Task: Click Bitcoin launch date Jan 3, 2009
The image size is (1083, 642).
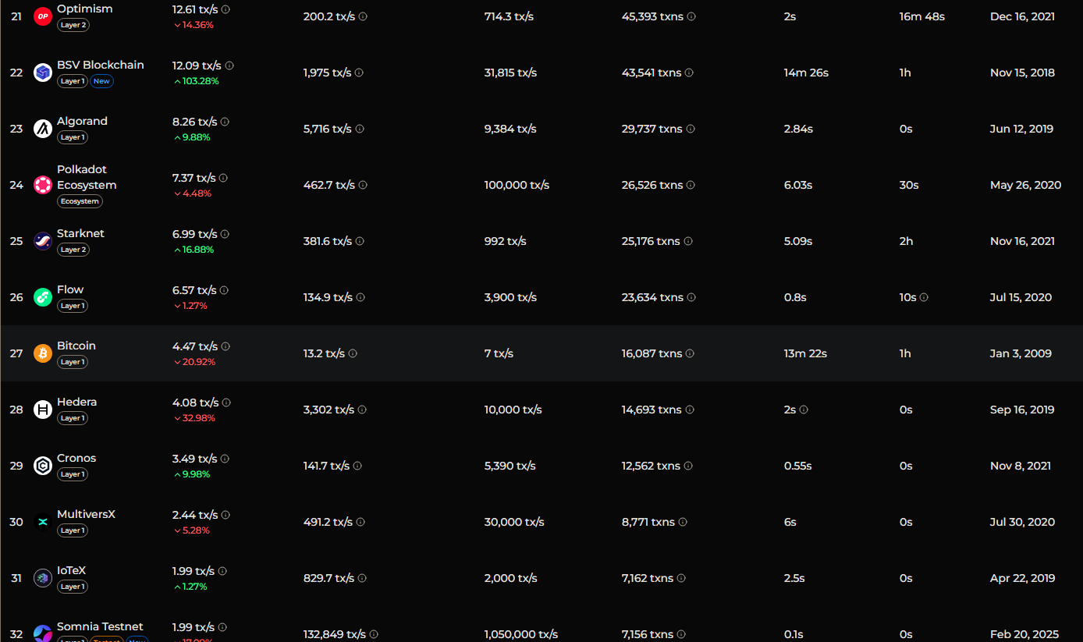Action: 1021,353
